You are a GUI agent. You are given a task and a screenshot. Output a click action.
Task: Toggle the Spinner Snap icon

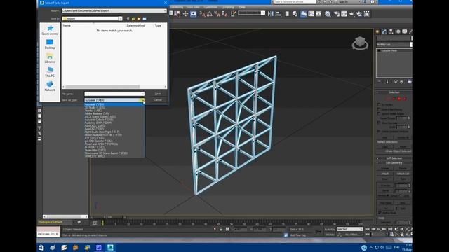(224, 14)
